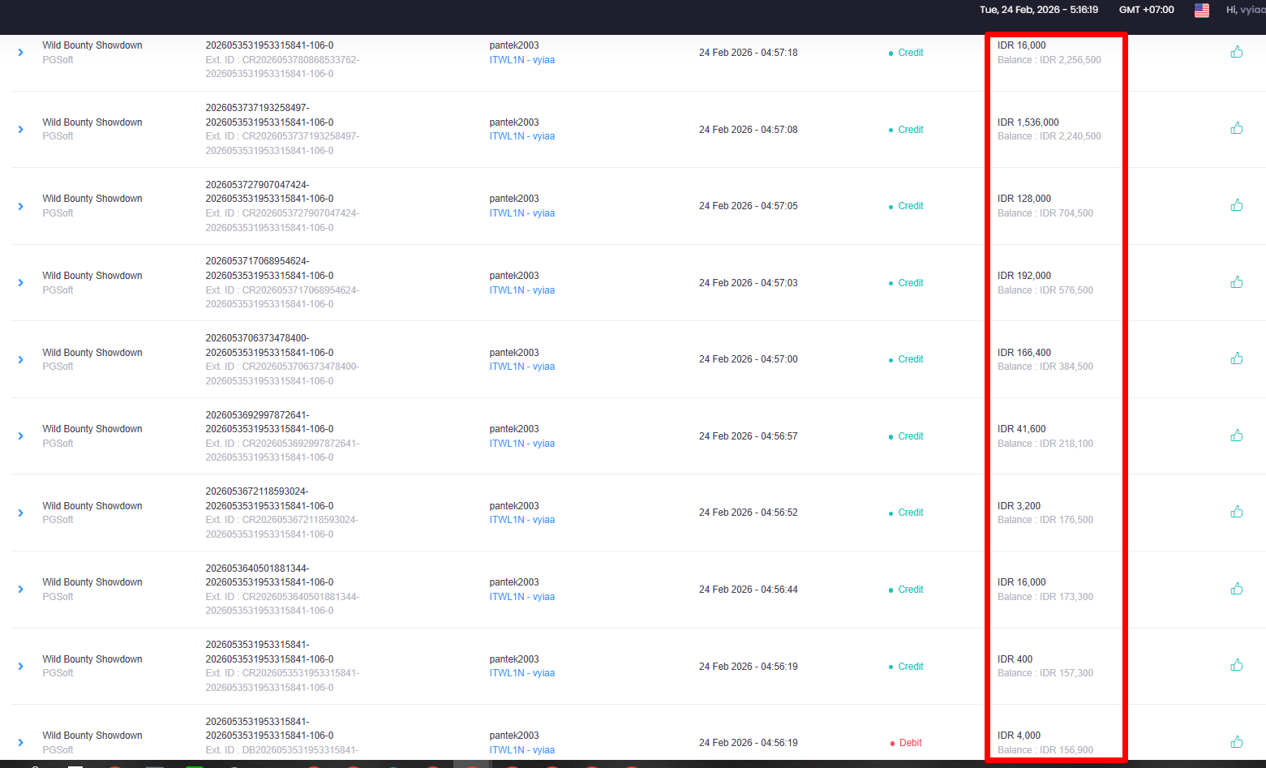Viewport: 1266px width, 768px height.
Task: Open the Hi, vyiaa user menu
Action: coord(1246,10)
